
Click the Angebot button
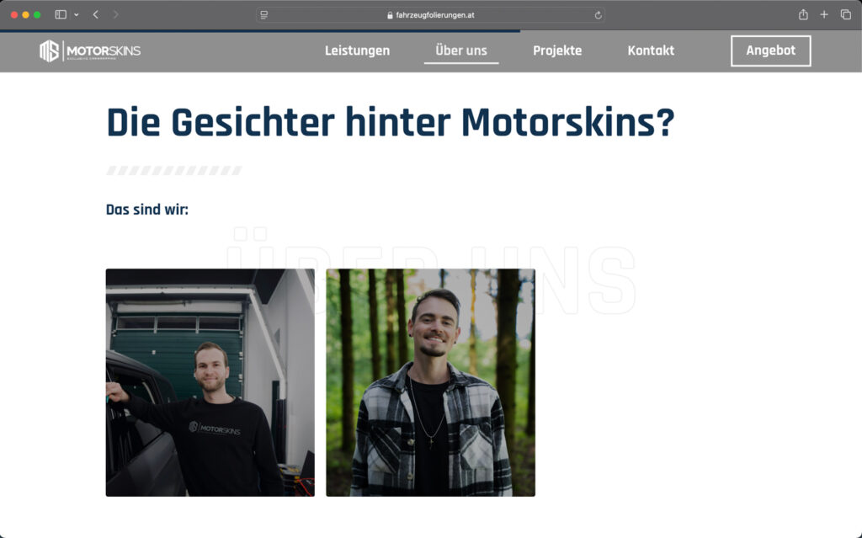coord(770,51)
